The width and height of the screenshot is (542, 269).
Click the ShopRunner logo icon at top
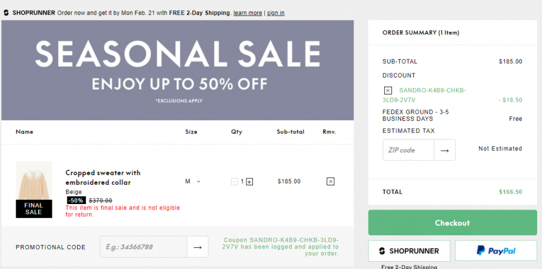coord(6,13)
